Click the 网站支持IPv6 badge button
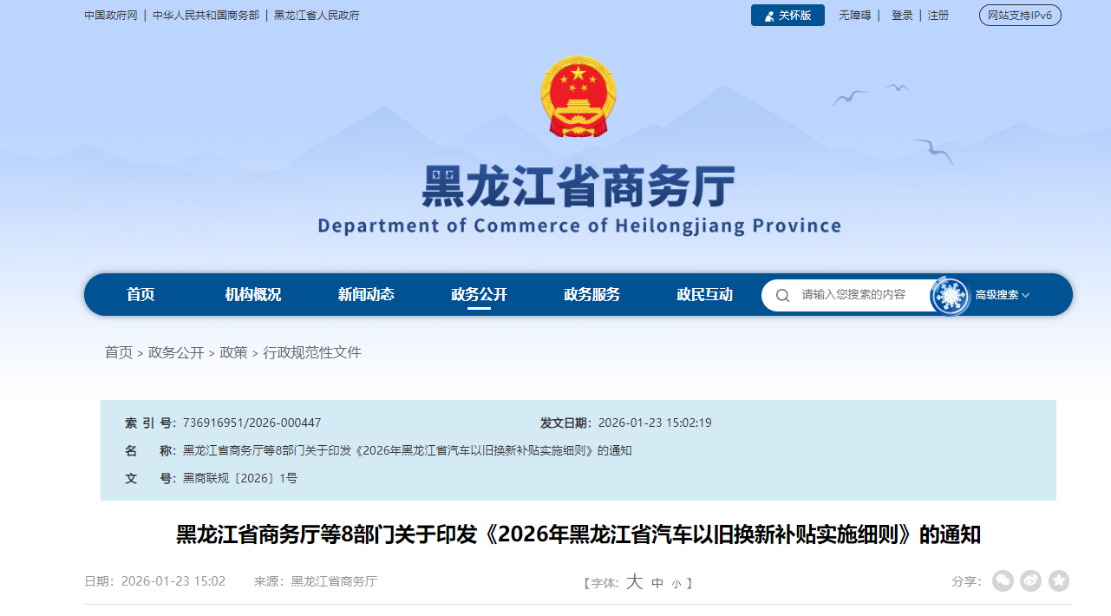Image resolution: width=1111 pixels, height=616 pixels. [x=1020, y=16]
